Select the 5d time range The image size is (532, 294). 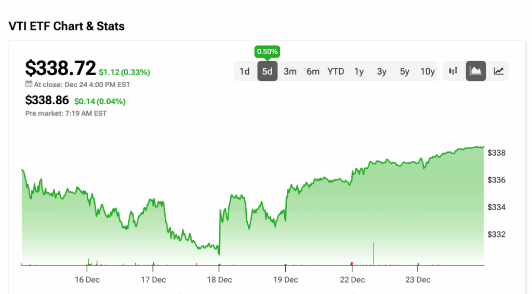tap(267, 72)
